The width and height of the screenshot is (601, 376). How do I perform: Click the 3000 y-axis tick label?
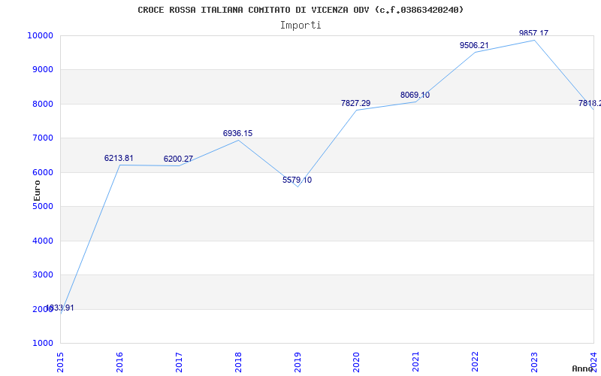click(42, 275)
